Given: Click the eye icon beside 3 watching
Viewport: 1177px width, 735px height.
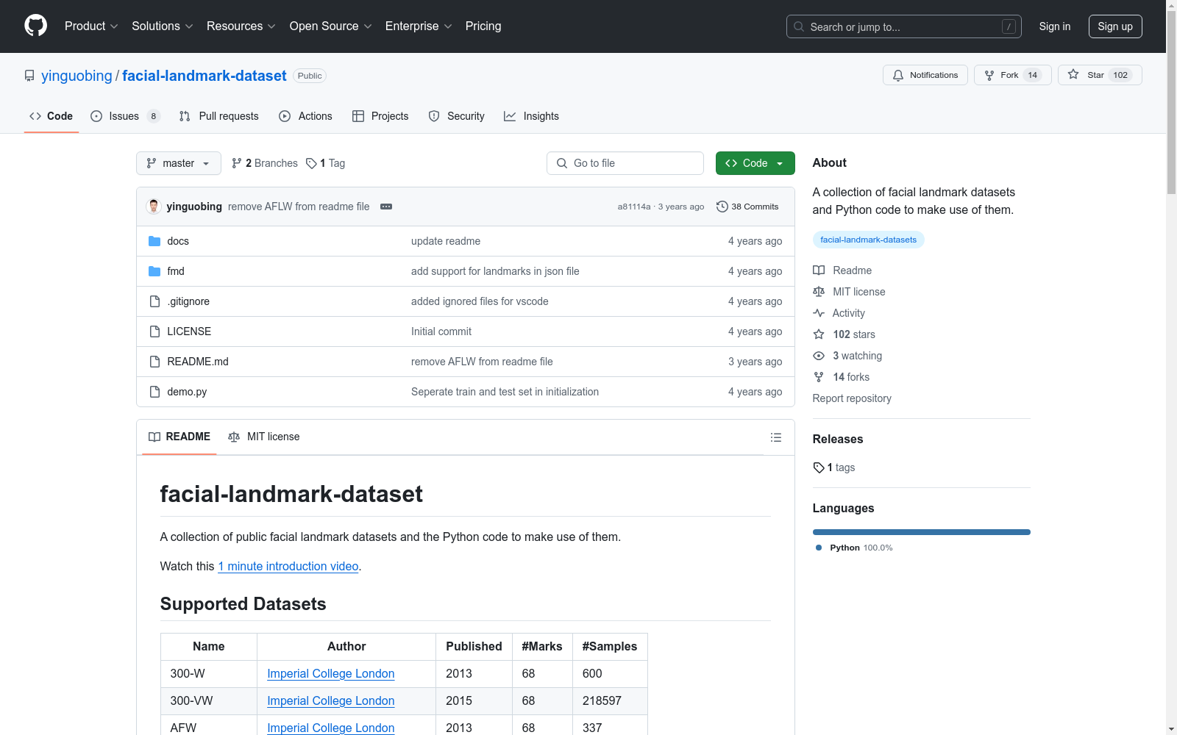Looking at the screenshot, I should (819, 356).
